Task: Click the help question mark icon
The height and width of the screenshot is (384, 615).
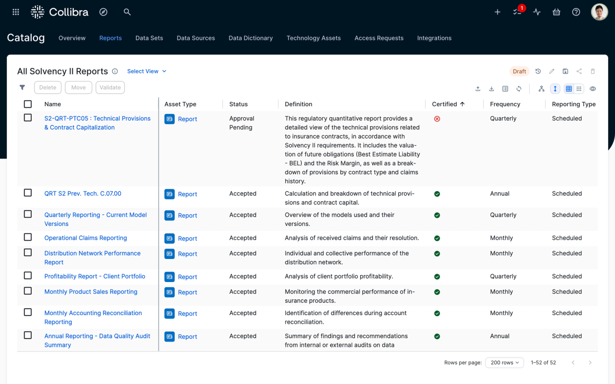Action: point(576,12)
